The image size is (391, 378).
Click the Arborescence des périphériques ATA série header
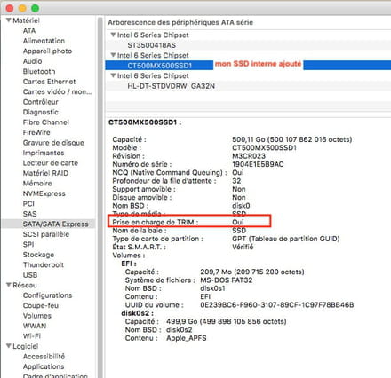tap(180, 22)
